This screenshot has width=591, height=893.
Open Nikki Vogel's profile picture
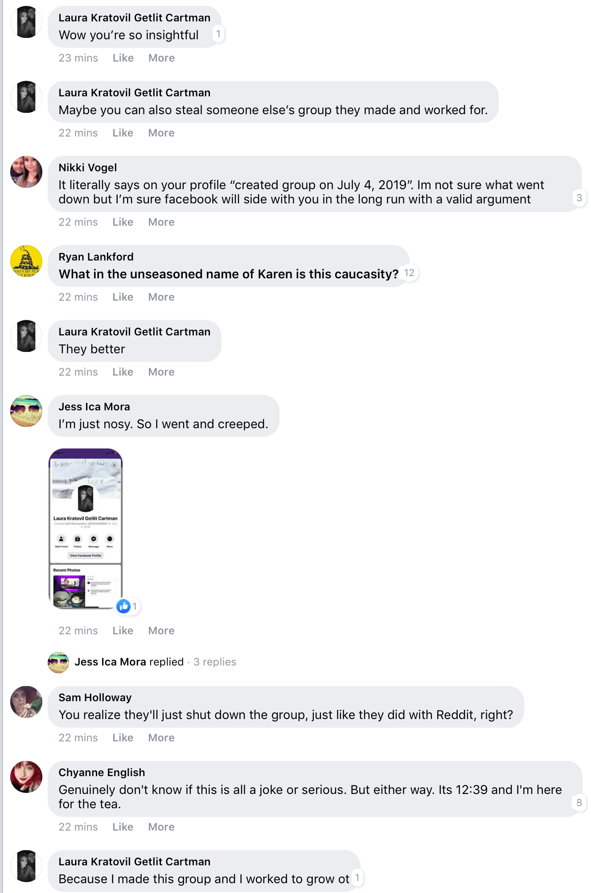26,172
